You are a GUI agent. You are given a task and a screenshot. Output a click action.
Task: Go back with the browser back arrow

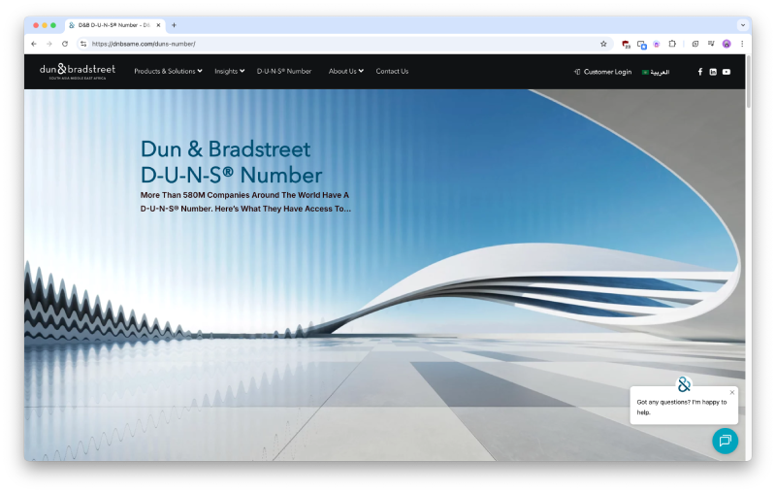coord(34,44)
